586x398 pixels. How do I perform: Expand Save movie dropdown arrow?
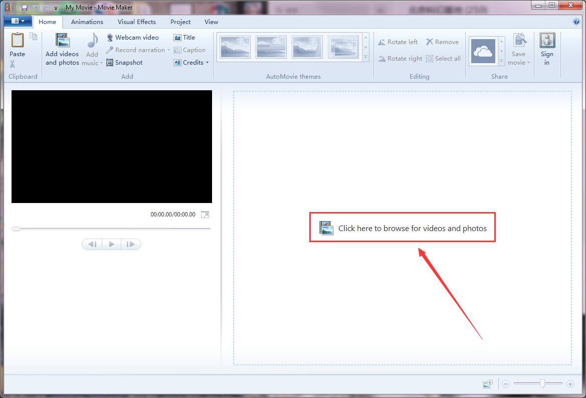[528, 63]
